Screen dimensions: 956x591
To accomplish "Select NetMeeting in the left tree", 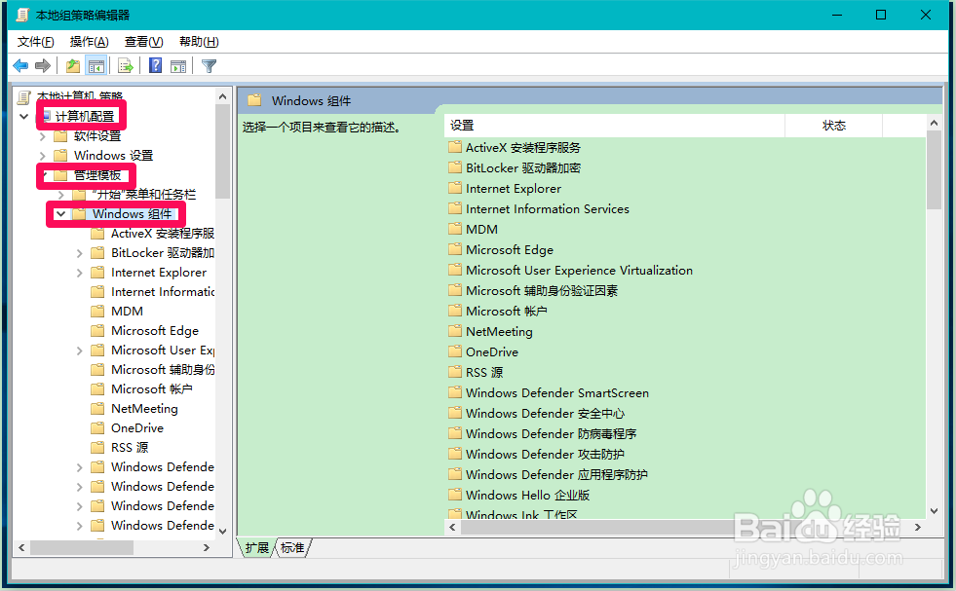I will 144,408.
